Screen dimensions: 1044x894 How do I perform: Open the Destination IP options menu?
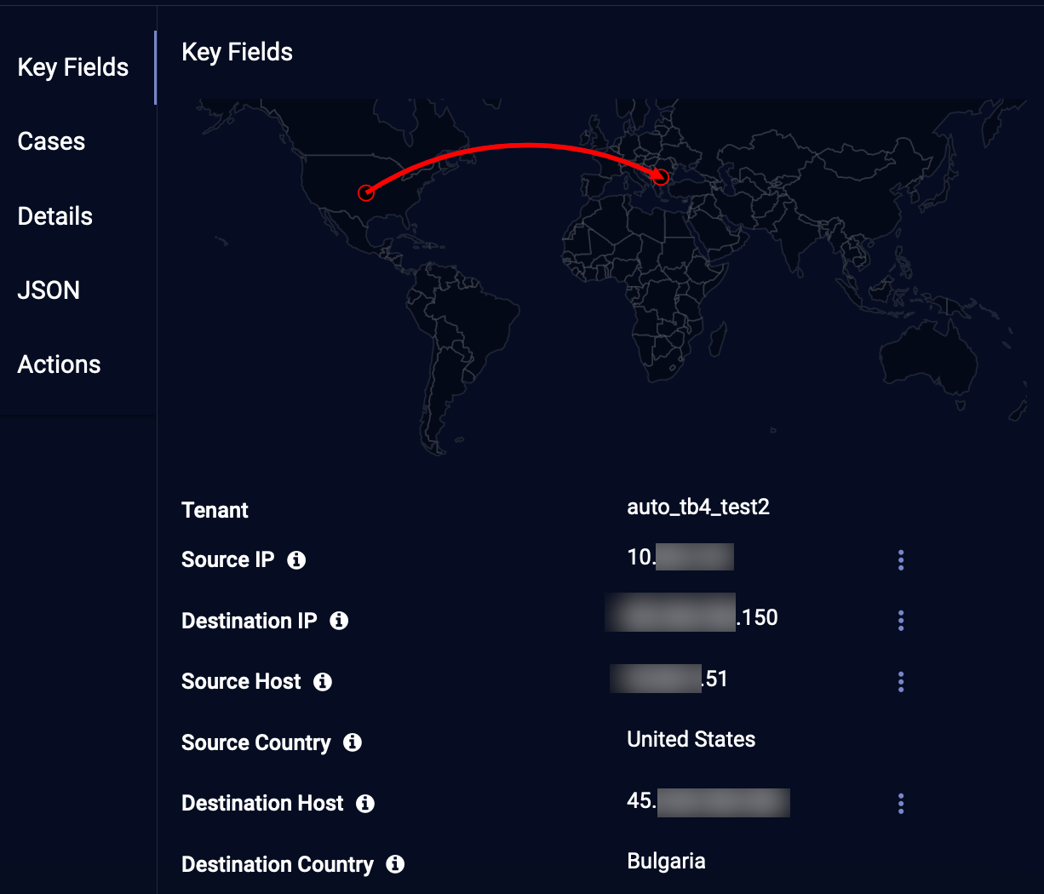tap(901, 621)
